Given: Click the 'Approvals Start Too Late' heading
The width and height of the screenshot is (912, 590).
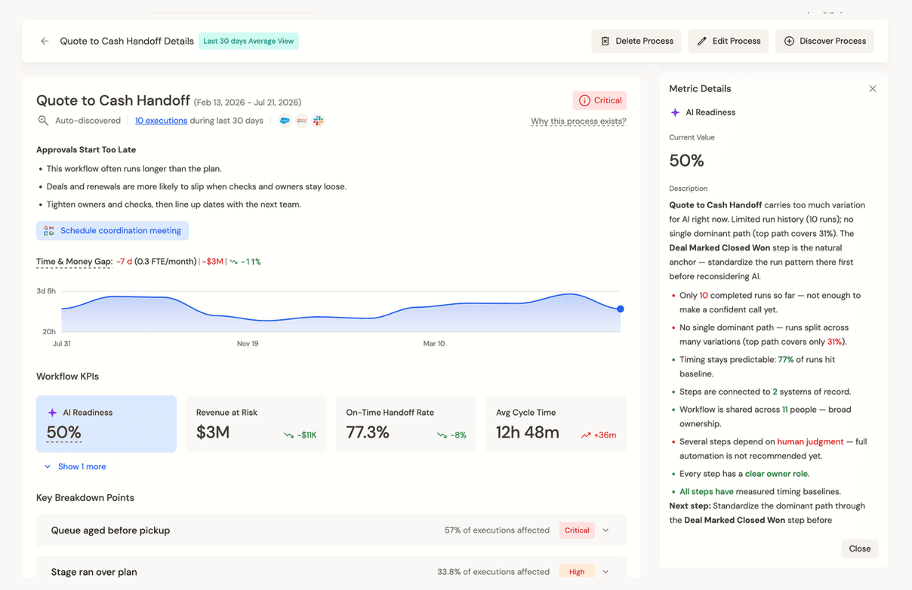Looking at the screenshot, I should (x=86, y=150).
